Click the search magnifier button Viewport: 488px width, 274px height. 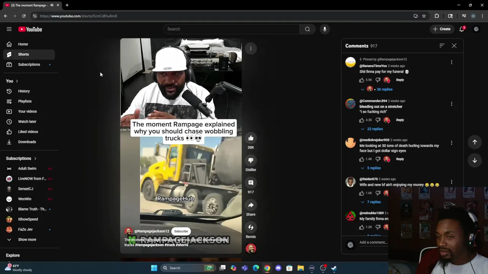pyautogui.click(x=307, y=29)
